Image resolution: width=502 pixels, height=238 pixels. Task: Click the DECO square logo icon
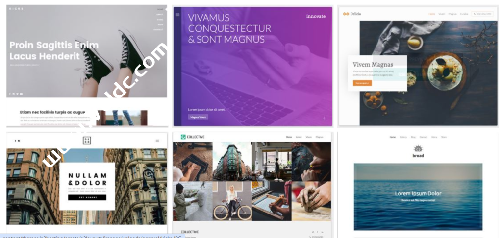(87, 141)
